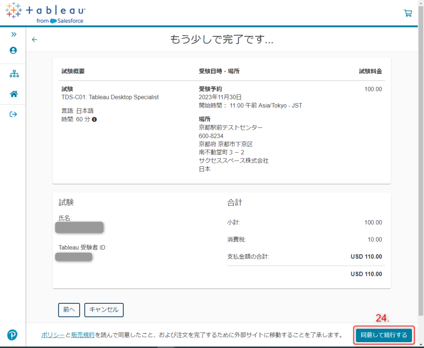424x348 pixels.
Task: Click the info icon next to 60 分
Action: tap(94, 120)
